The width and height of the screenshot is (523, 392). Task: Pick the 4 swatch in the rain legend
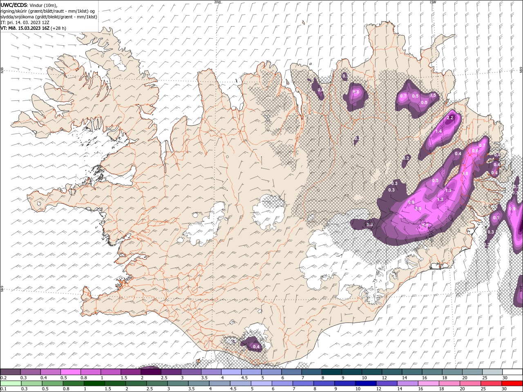(x=219, y=383)
